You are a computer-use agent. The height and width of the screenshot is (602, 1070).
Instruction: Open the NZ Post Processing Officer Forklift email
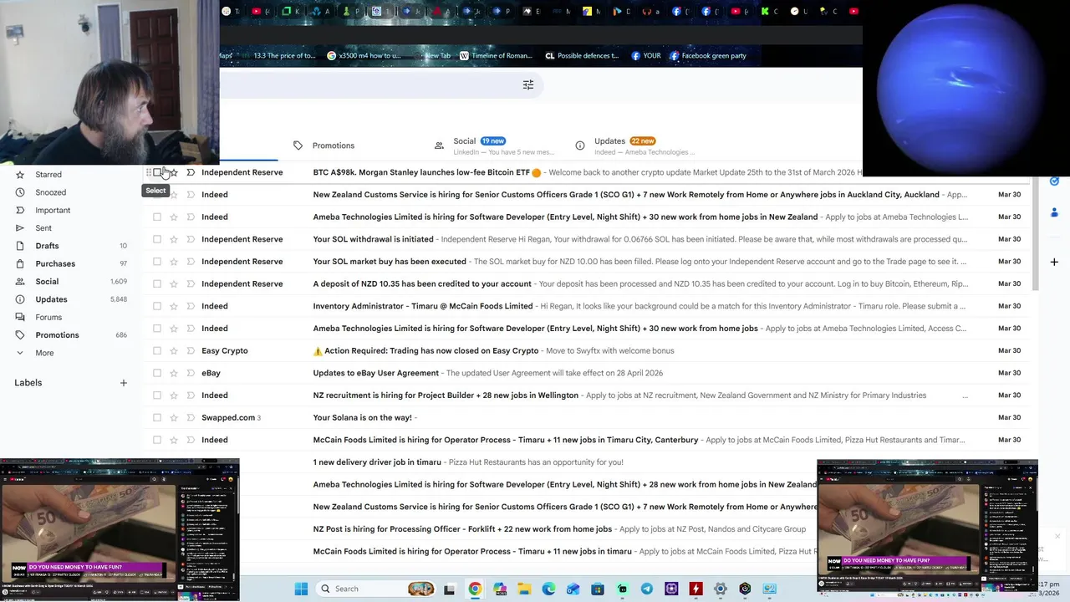coord(462,529)
